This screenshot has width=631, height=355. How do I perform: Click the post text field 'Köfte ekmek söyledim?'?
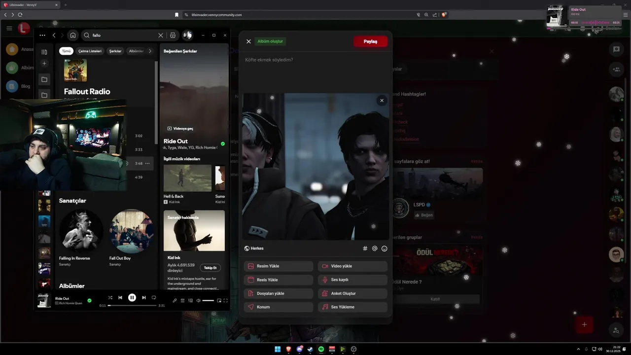315,60
